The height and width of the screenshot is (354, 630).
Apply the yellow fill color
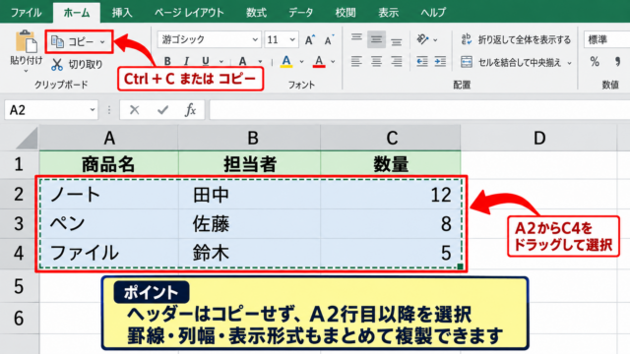point(286,62)
